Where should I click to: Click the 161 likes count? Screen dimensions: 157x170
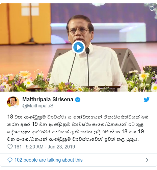[x=18, y=147]
